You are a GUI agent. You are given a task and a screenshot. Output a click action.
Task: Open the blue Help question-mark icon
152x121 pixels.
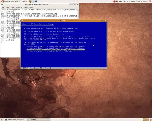36,1
